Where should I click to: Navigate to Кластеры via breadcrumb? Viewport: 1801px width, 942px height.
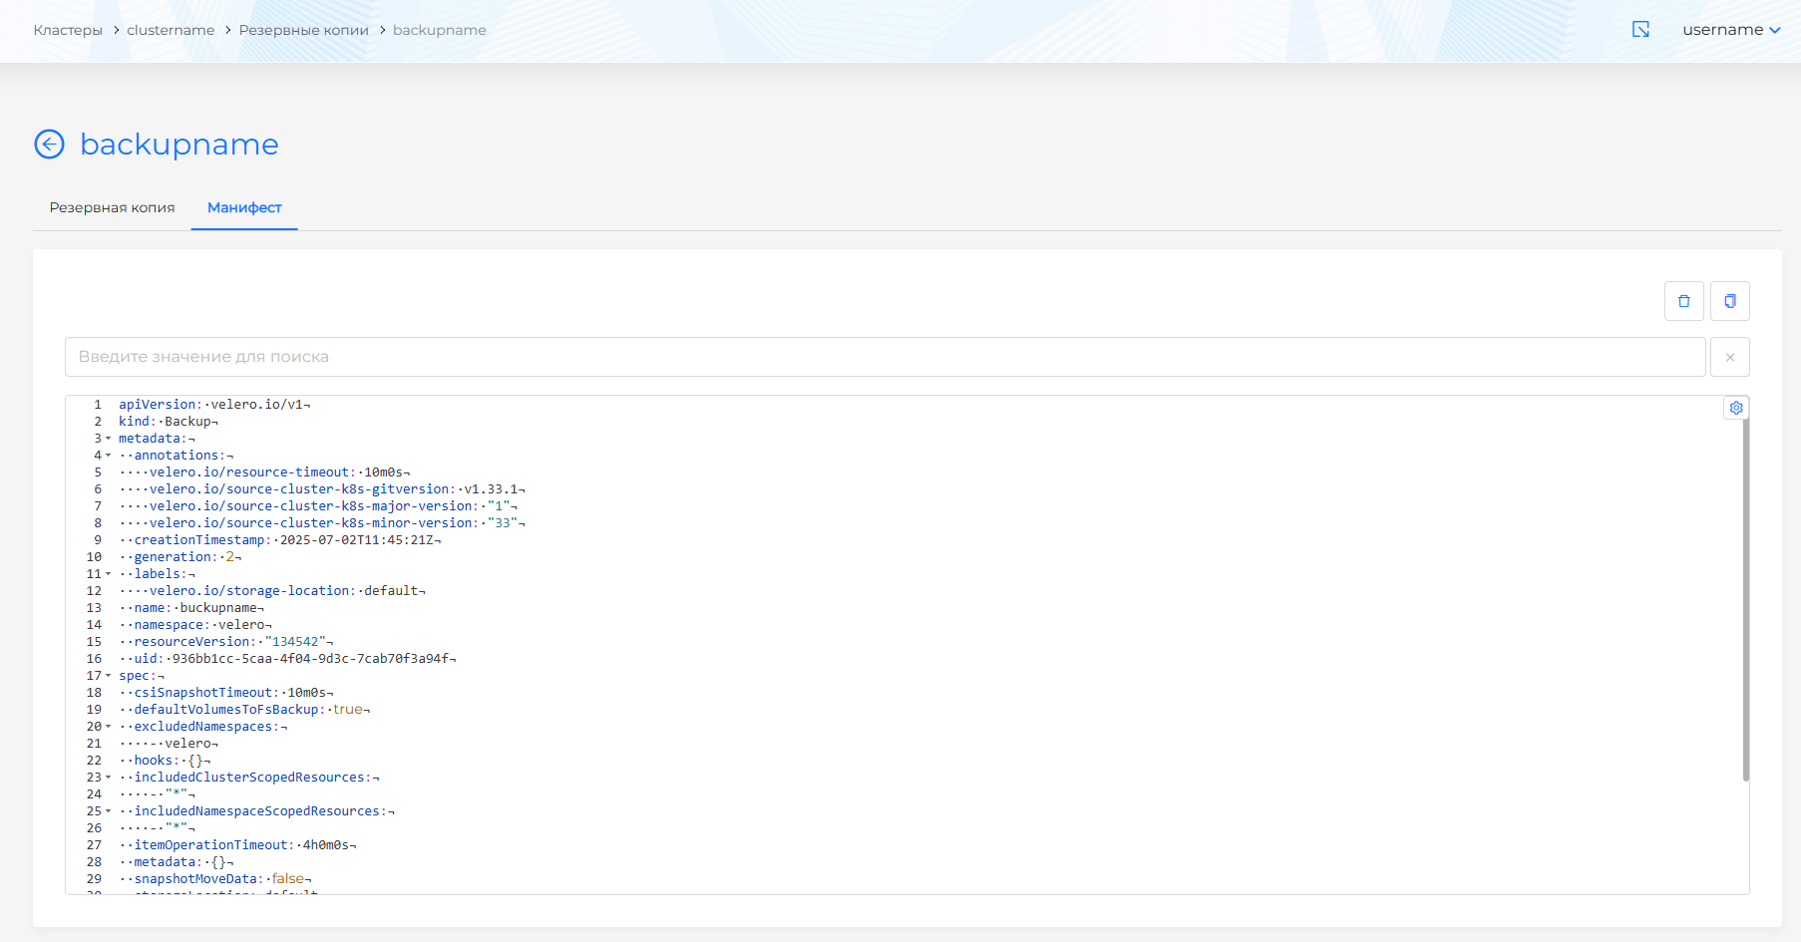tap(67, 30)
